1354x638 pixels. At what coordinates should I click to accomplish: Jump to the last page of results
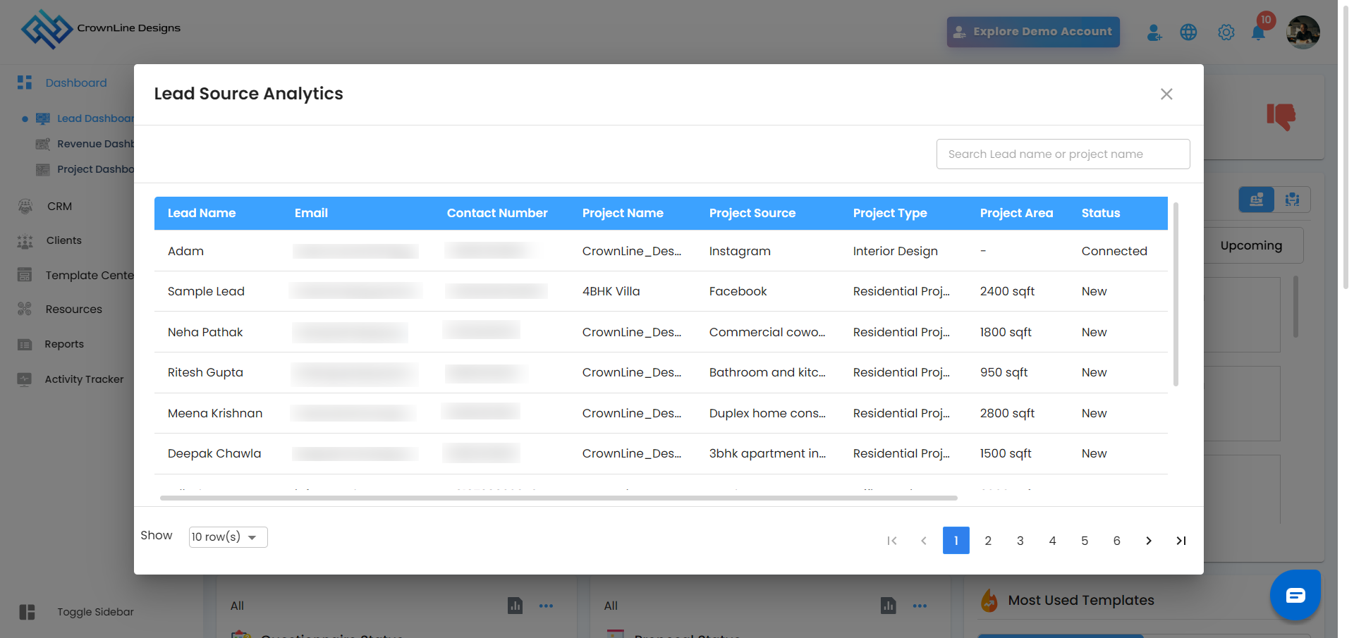[1181, 541]
